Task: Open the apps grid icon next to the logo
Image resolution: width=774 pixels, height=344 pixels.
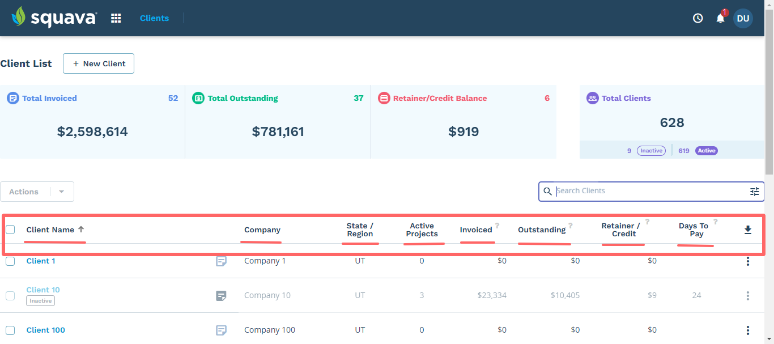Action: click(x=116, y=18)
